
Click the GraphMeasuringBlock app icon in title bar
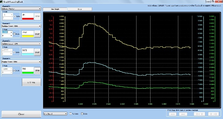point(1,2)
